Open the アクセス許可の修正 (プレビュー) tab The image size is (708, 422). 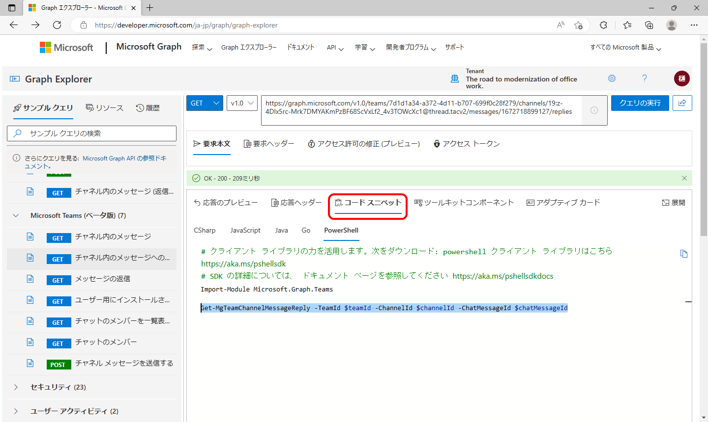(x=364, y=144)
